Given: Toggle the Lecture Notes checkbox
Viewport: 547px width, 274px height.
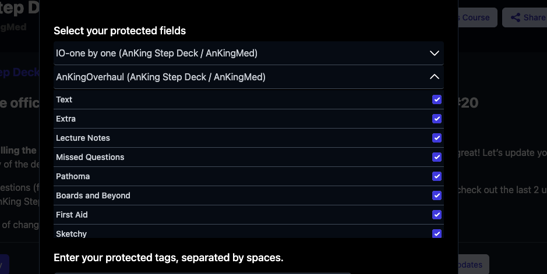Looking at the screenshot, I should [437, 138].
